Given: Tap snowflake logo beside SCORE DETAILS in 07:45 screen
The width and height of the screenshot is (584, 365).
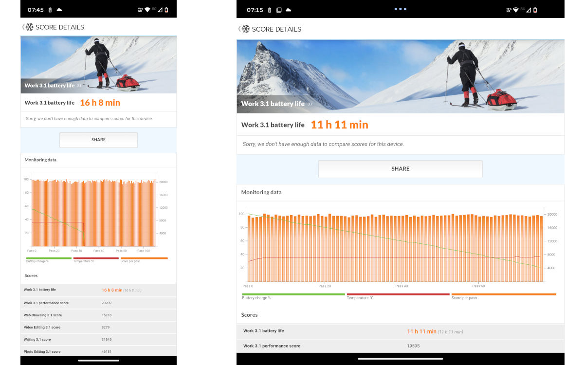Looking at the screenshot, I should pos(29,27).
